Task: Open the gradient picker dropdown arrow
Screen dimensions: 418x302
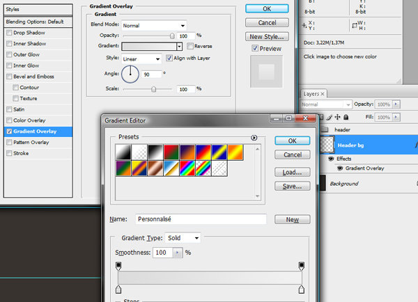Action: click(x=180, y=47)
